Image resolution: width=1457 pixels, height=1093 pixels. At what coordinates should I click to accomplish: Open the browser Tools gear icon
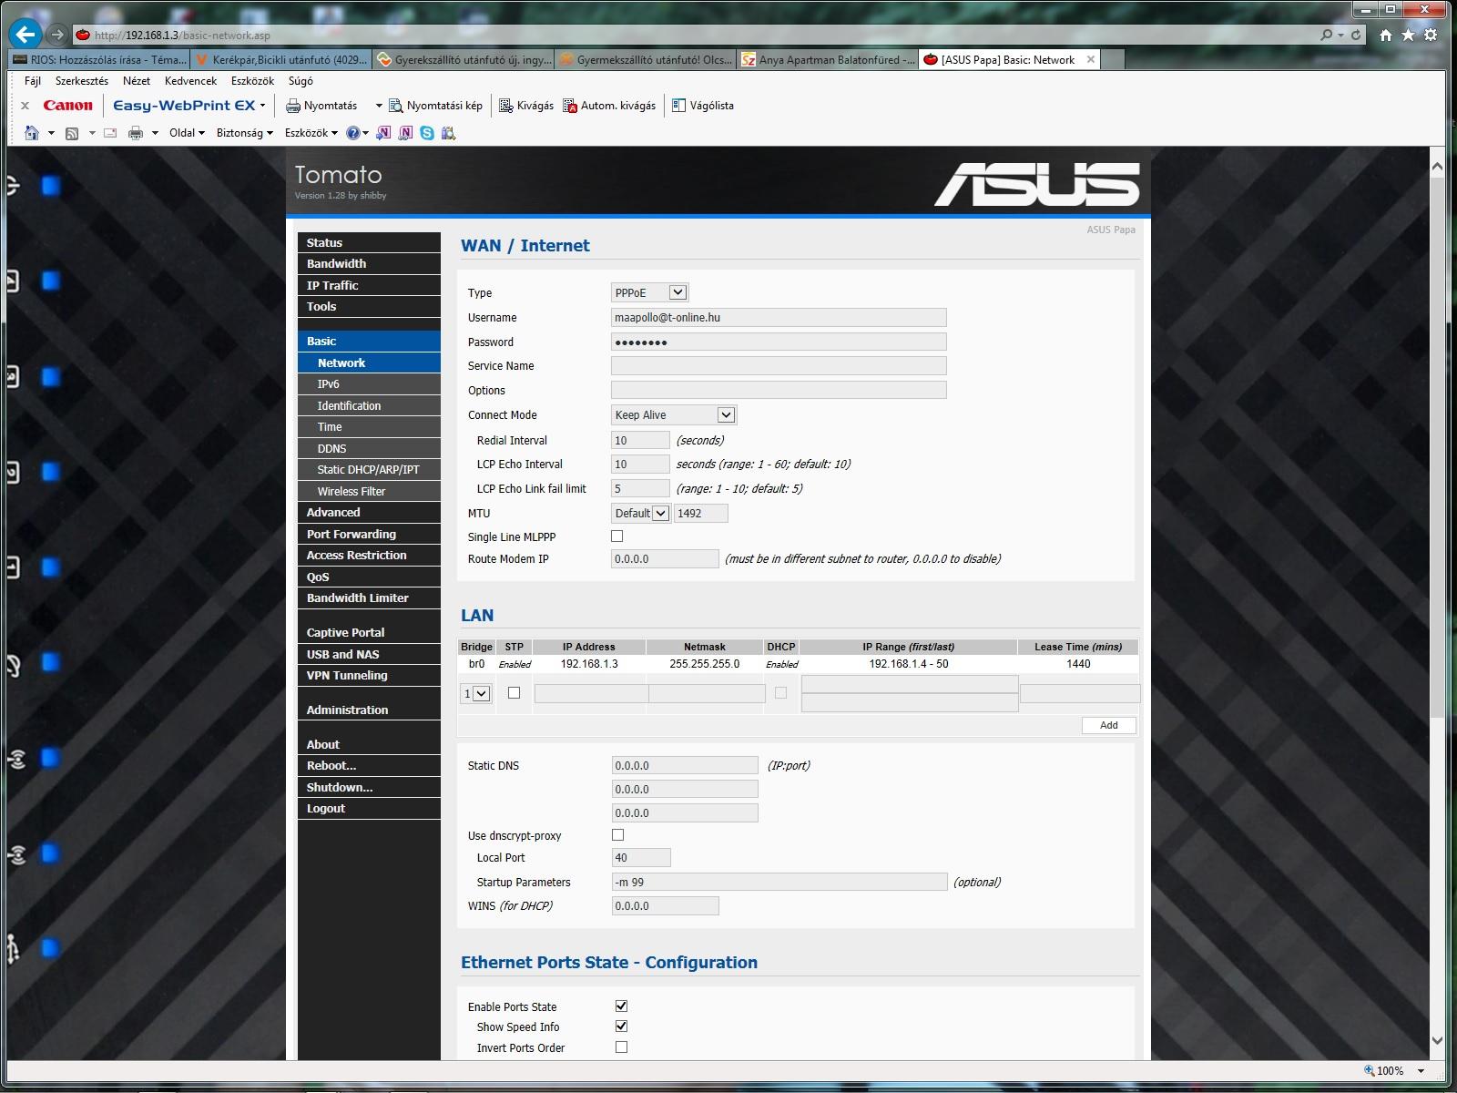[x=1431, y=35]
